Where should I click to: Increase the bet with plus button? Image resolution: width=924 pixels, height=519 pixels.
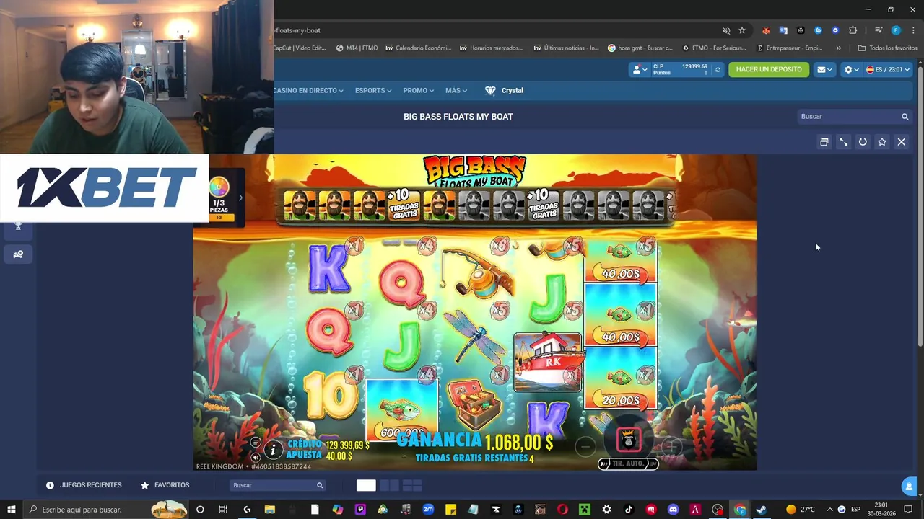pyautogui.click(x=671, y=447)
